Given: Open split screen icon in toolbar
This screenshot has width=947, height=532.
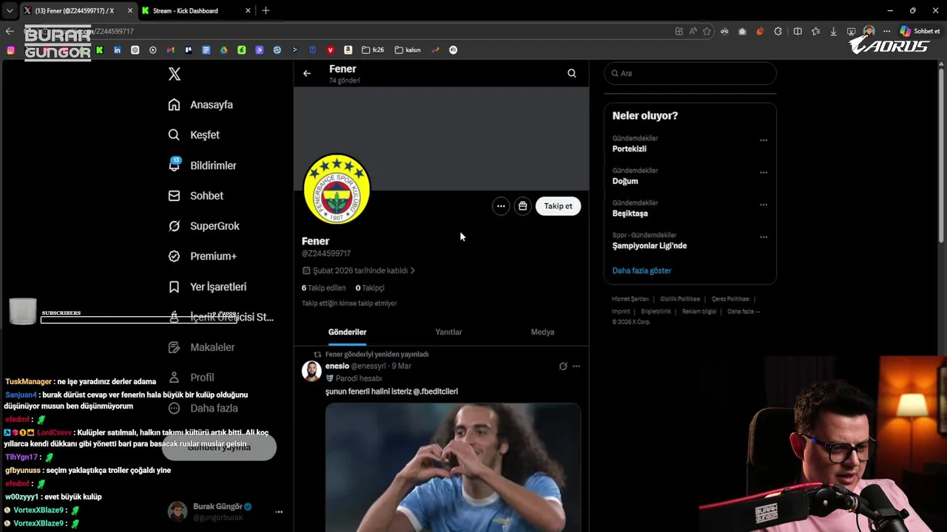Looking at the screenshot, I should pos(798,31).
